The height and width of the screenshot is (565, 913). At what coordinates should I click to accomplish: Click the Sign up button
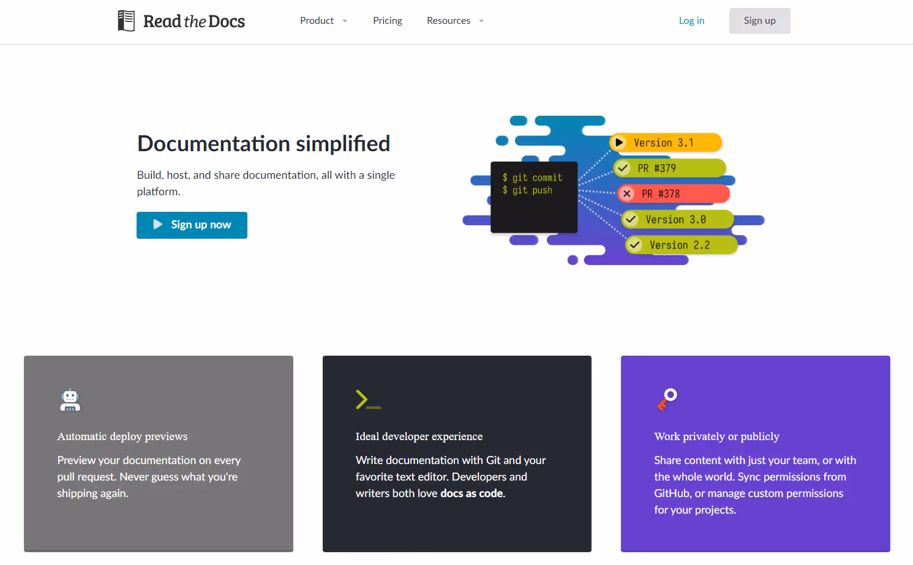pyautogui.click(x=759, y=21)
